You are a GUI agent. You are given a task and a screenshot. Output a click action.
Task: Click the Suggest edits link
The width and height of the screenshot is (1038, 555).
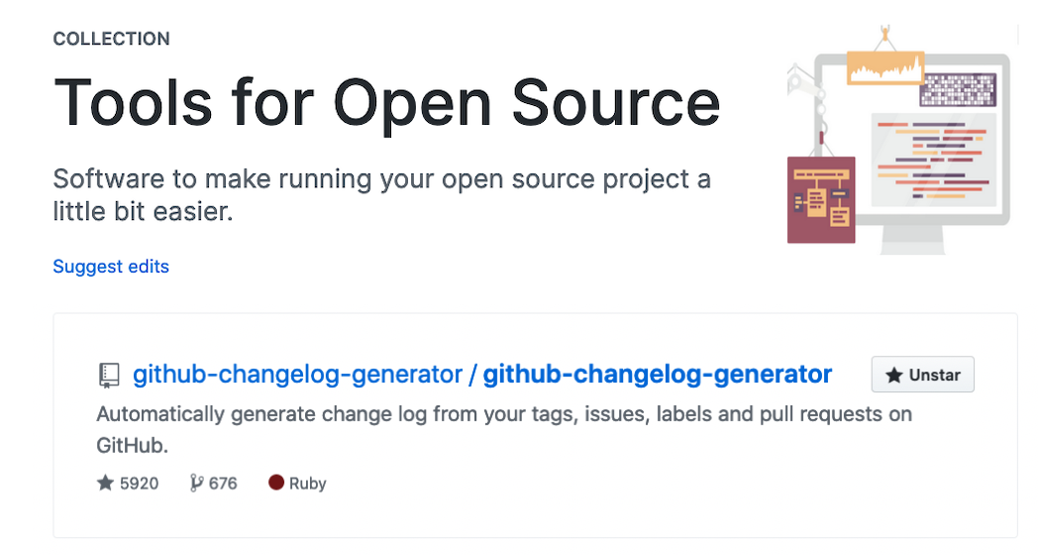click(x=111, y=267)
